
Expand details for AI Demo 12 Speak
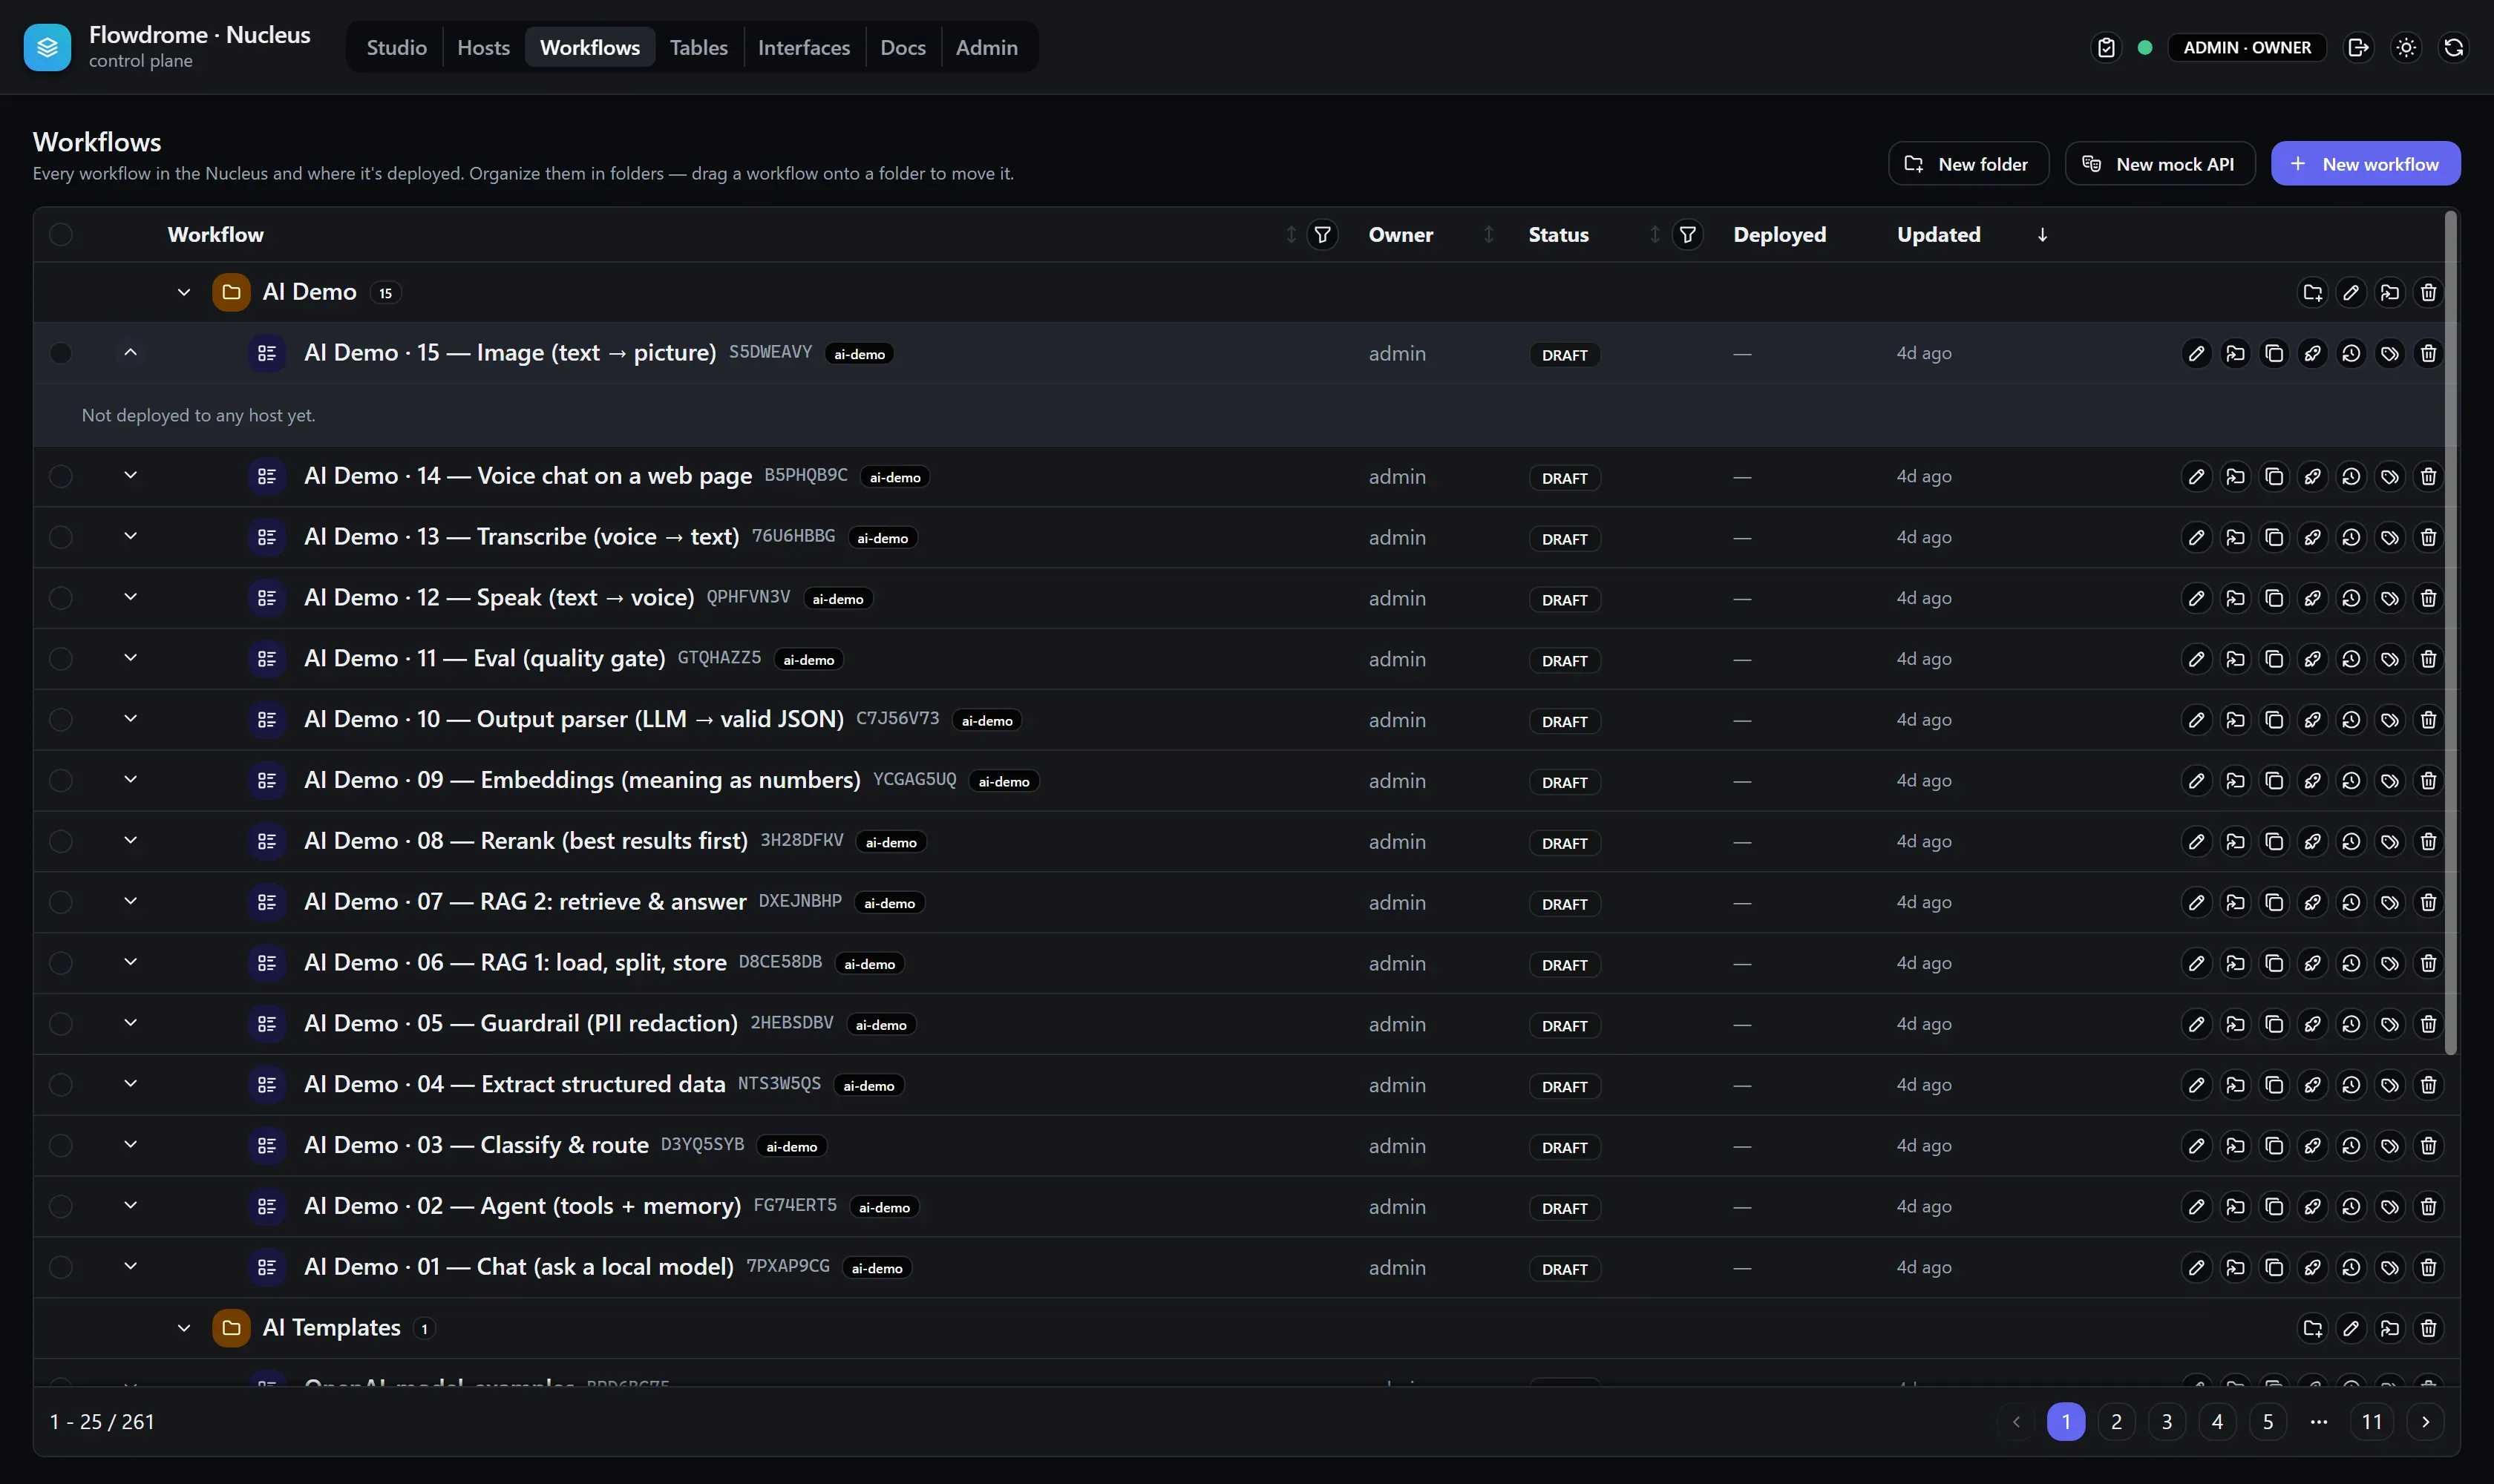tap(130, 597)
